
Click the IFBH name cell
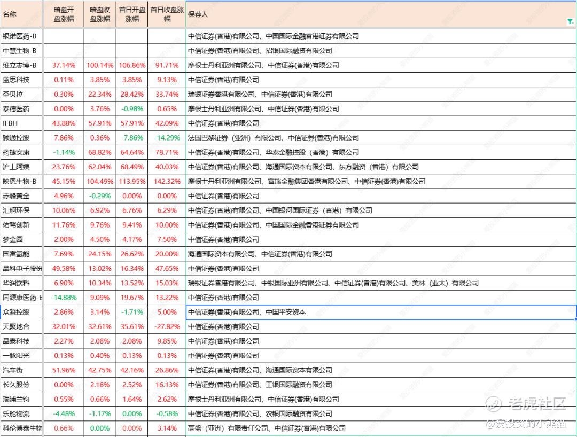[21, 123]
